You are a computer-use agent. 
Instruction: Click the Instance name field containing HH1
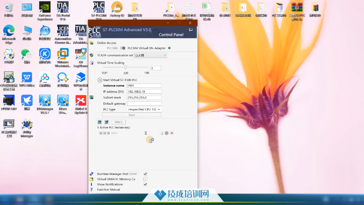click(x=144, y=85)
